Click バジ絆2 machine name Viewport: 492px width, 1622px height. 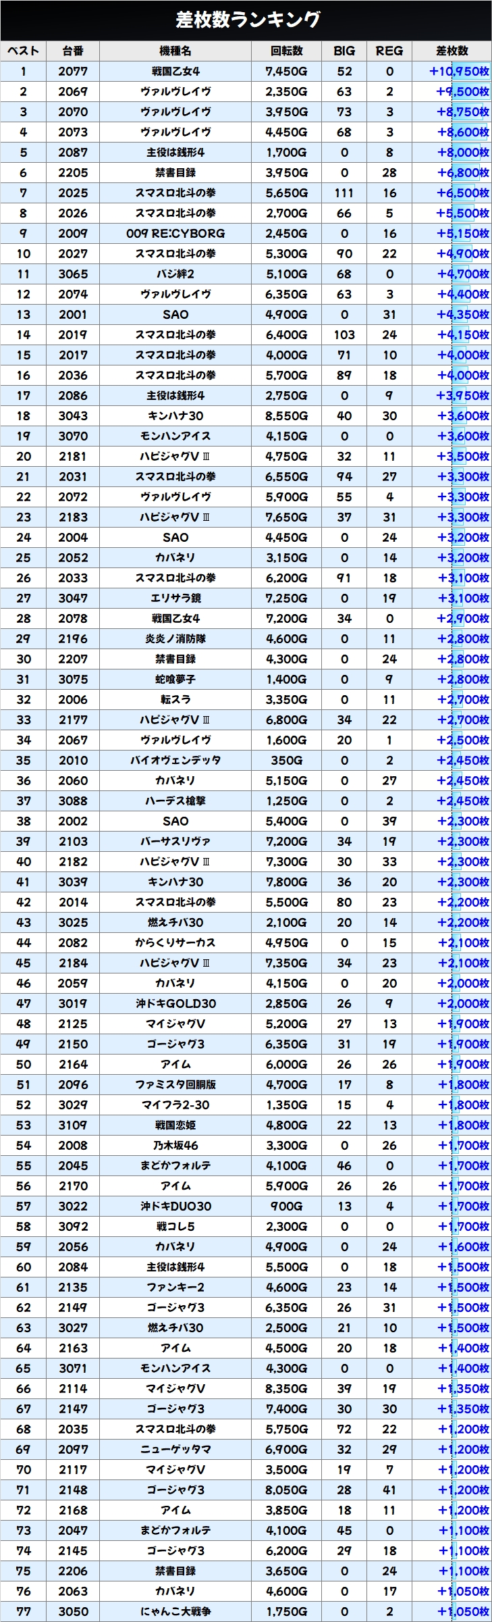pyautogui.click(x=175, y=274)
